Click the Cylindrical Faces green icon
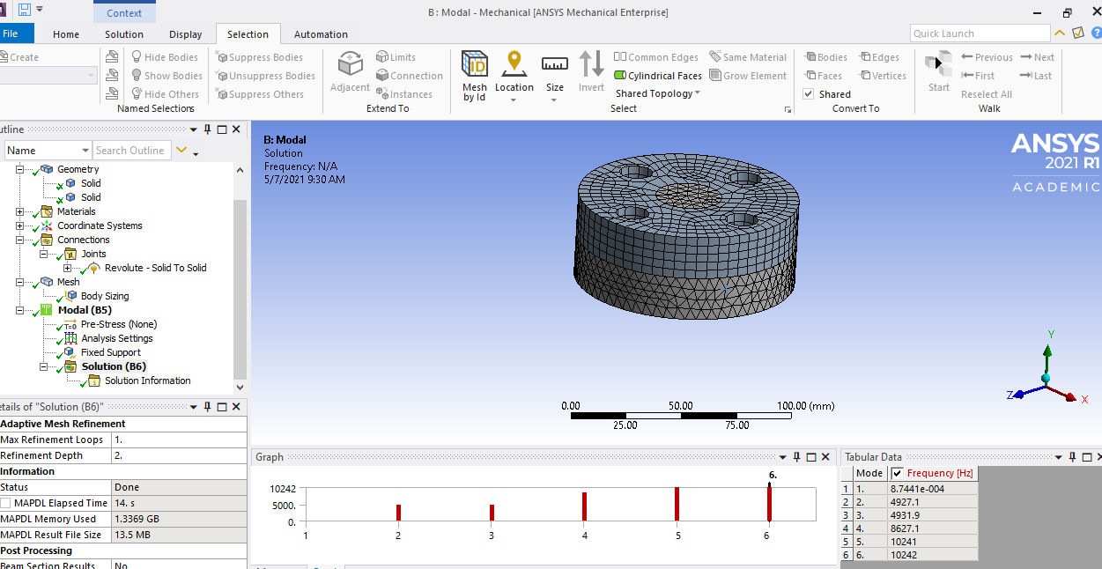This screenshot has height=569, width=1102. [620, 76]
